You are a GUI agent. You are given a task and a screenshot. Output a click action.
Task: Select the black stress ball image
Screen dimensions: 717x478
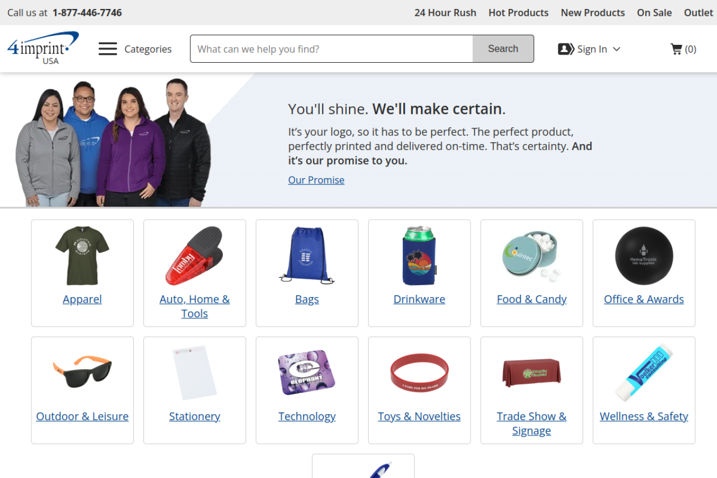644,256
